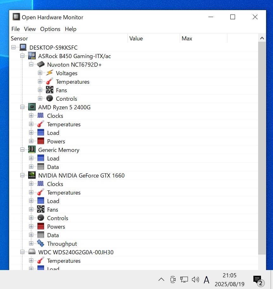273x289 pixels.
Task: Open the File menu
Action: point(16,29)
